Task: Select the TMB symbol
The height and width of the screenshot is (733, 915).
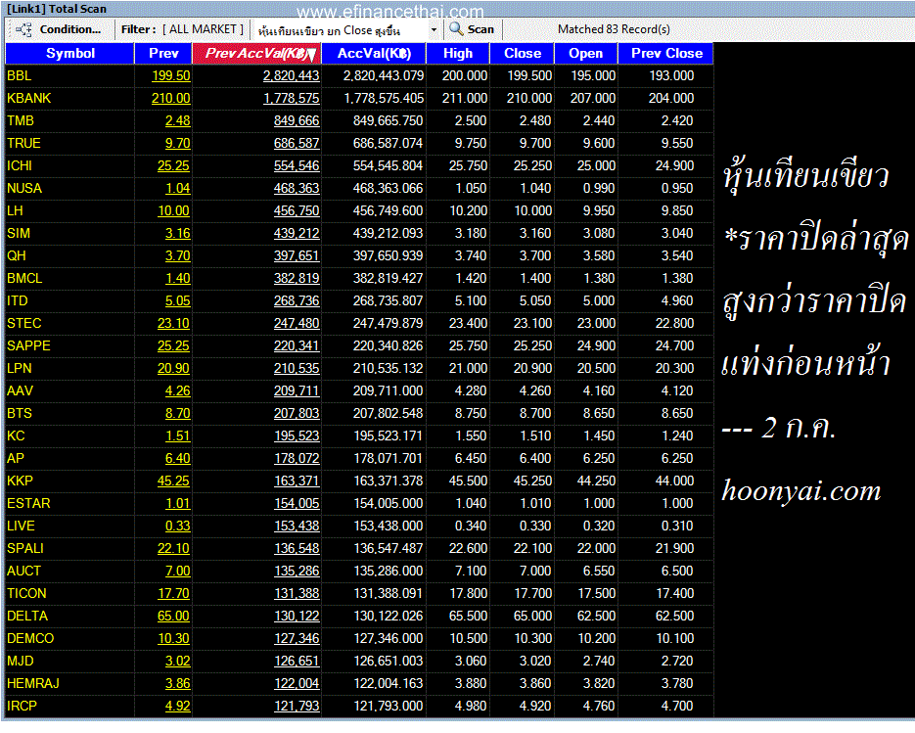Action: pos(21,120)
